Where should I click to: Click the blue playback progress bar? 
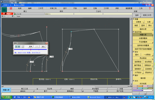pyautogui.click(x=30, y=49)
